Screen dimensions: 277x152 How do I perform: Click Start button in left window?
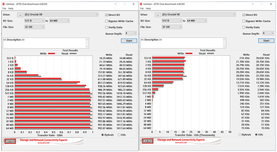tap(129, 41)
